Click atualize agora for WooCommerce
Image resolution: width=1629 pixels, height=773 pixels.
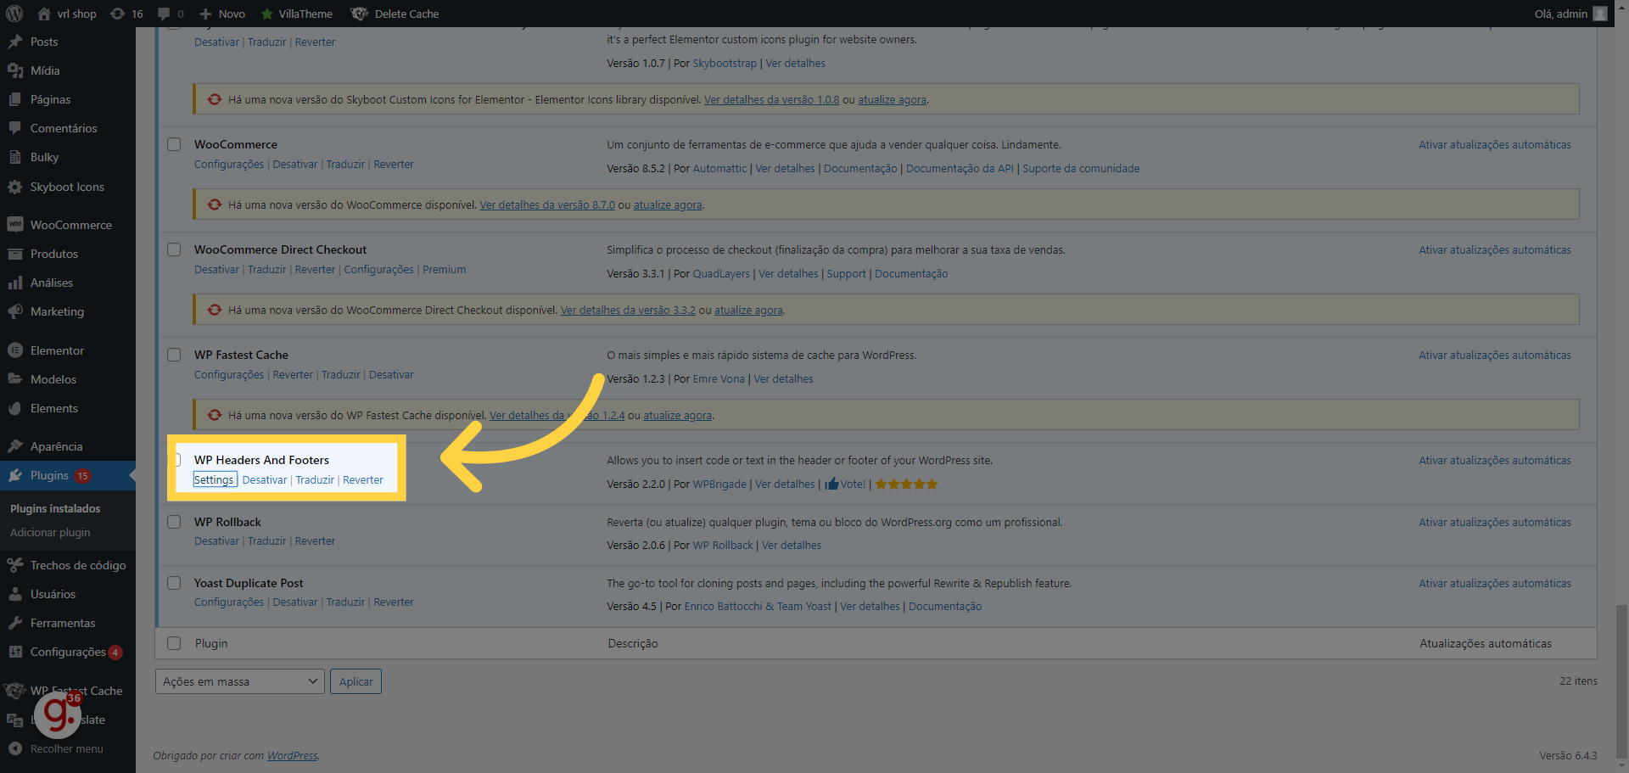(668, 204)
